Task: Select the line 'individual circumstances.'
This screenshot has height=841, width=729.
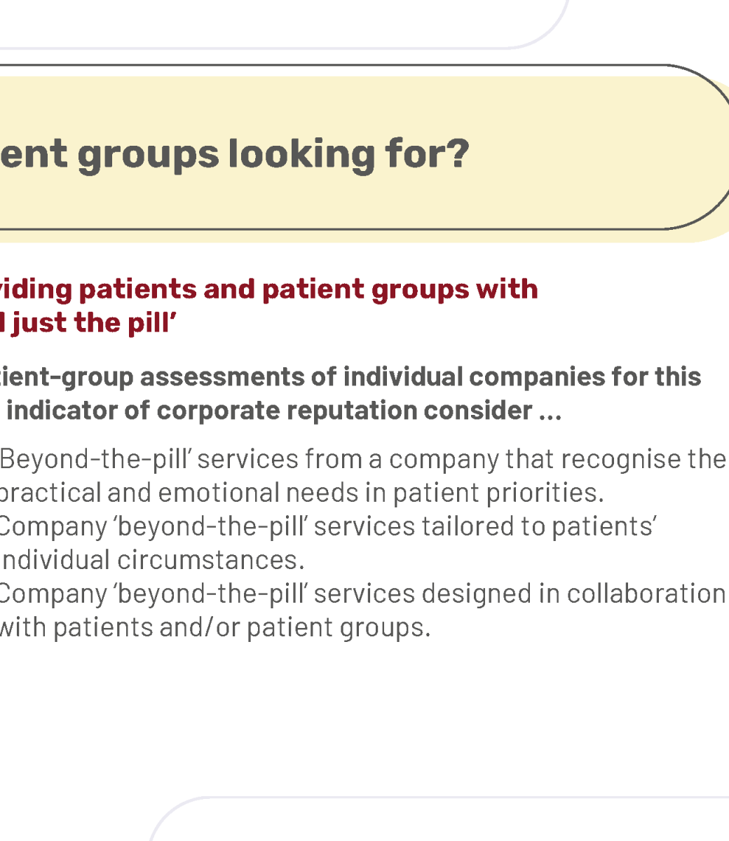Action: (x=152, y=560)
